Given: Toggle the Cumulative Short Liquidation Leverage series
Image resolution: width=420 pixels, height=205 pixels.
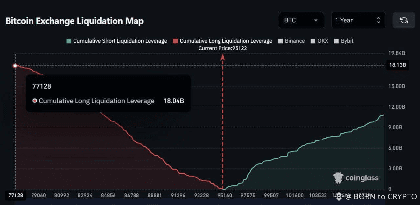Looking at the screenshot, I should coord(117,41).
